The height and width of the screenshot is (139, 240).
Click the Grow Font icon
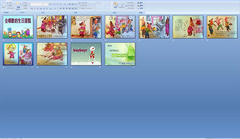50,4
